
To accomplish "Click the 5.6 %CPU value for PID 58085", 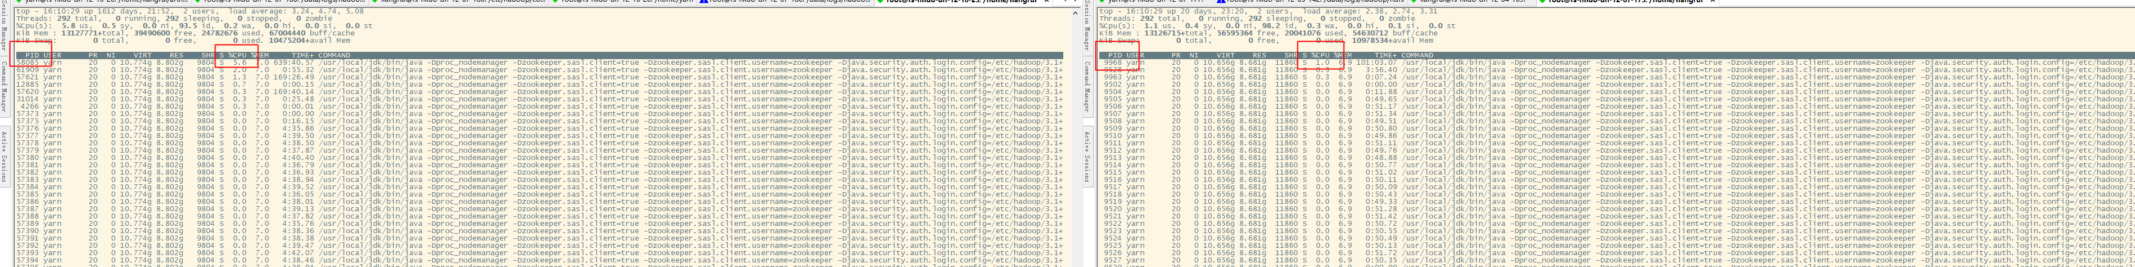I will (240, 63).
